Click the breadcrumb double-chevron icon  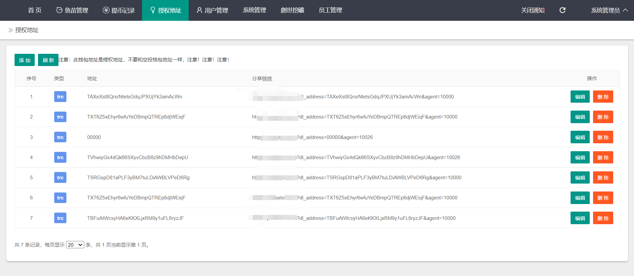pos(11,30)
